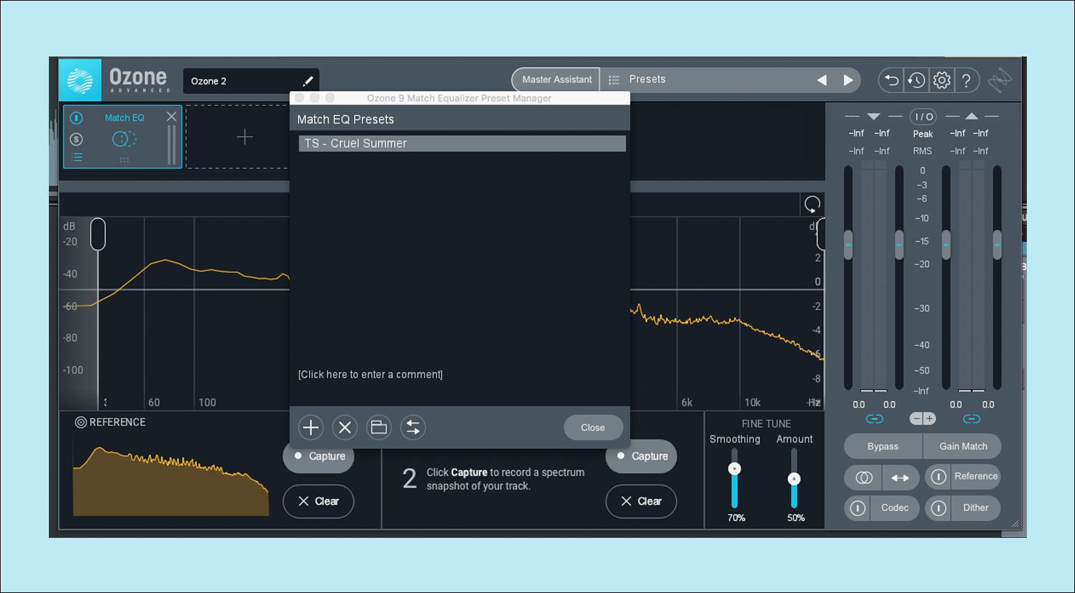Image resolution: width=1075 pixels, height=593 pixels.
Task: Click the question mark help icon
Action: [967, 81]
